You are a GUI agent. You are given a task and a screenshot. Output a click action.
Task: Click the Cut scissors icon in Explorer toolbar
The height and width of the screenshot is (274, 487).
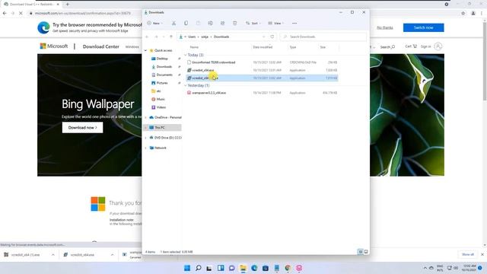[x=173, y=24]
